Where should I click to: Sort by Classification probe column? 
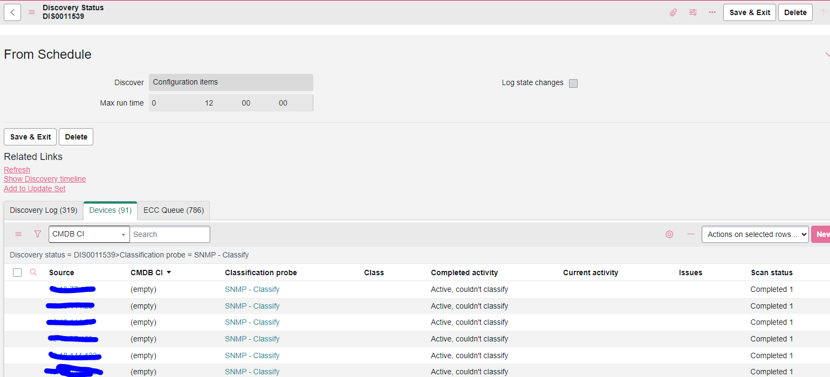point(261,273)
